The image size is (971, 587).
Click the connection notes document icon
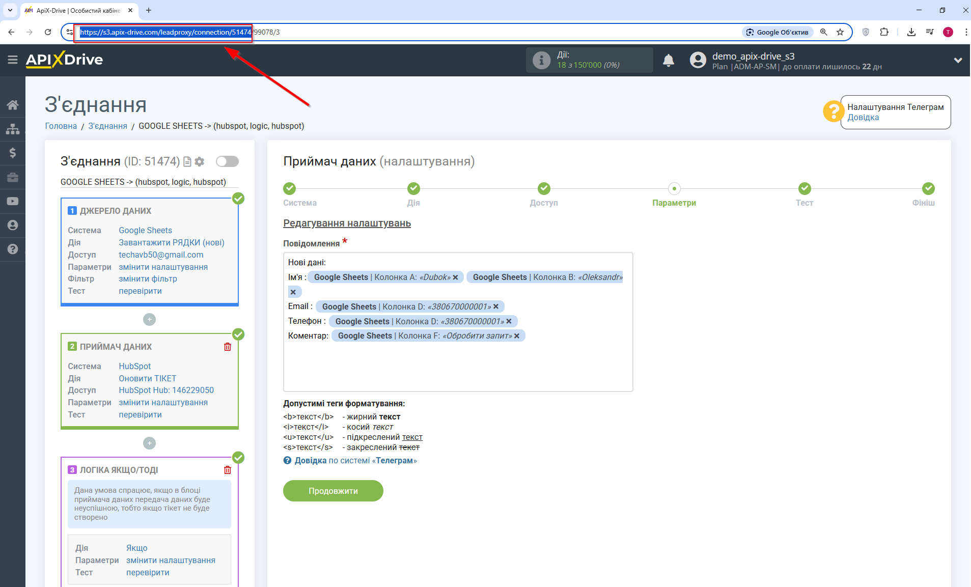click(187, 161)
